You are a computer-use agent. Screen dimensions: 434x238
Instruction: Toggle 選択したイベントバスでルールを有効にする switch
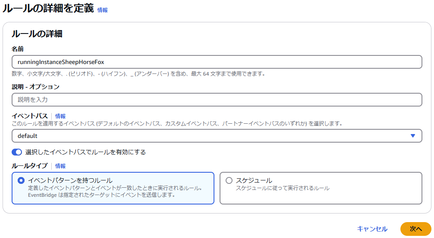pos(17,152)
